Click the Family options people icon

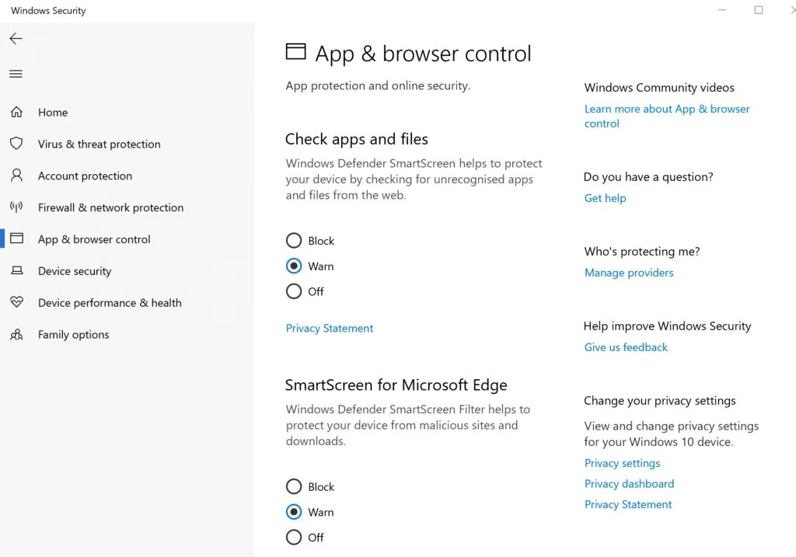[x=16, y=335]
